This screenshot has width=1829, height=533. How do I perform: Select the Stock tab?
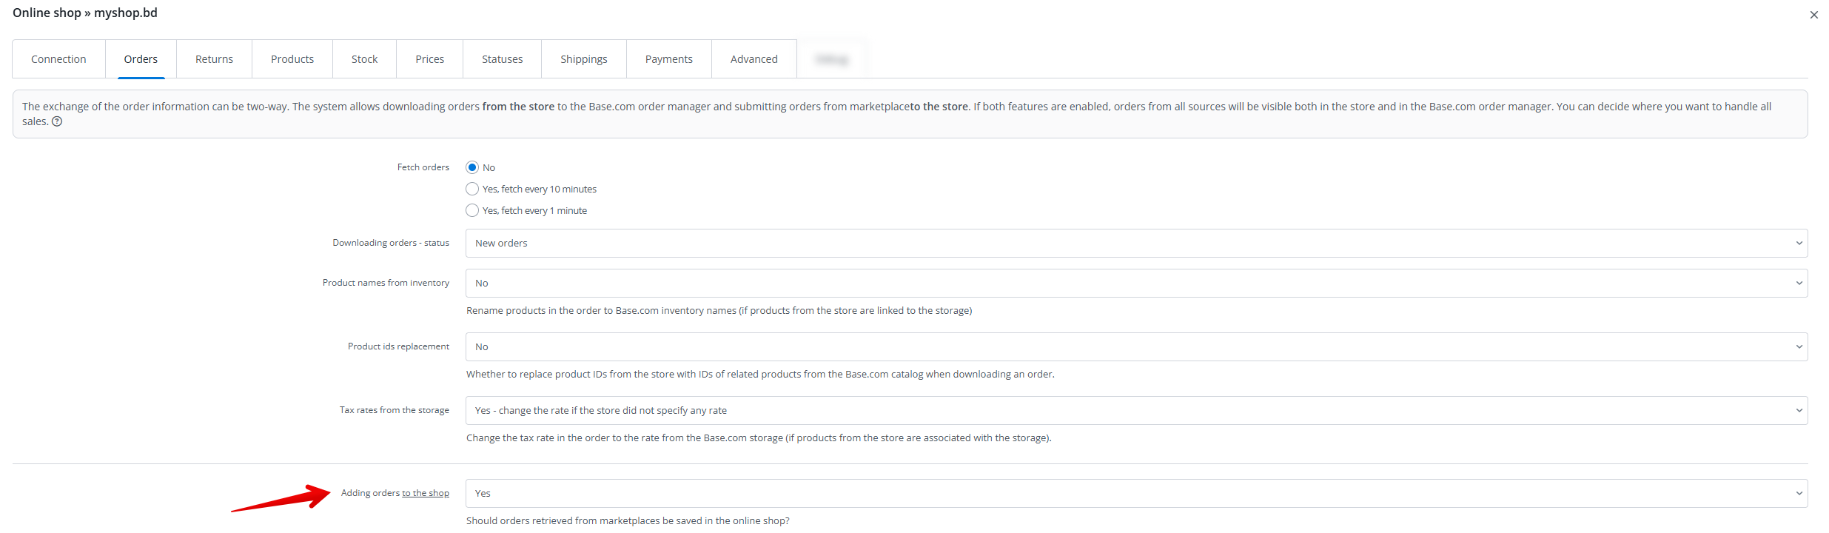click(x=364, y=59)
